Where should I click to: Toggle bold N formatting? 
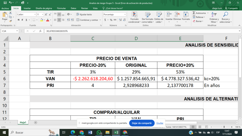coord(18,20)
